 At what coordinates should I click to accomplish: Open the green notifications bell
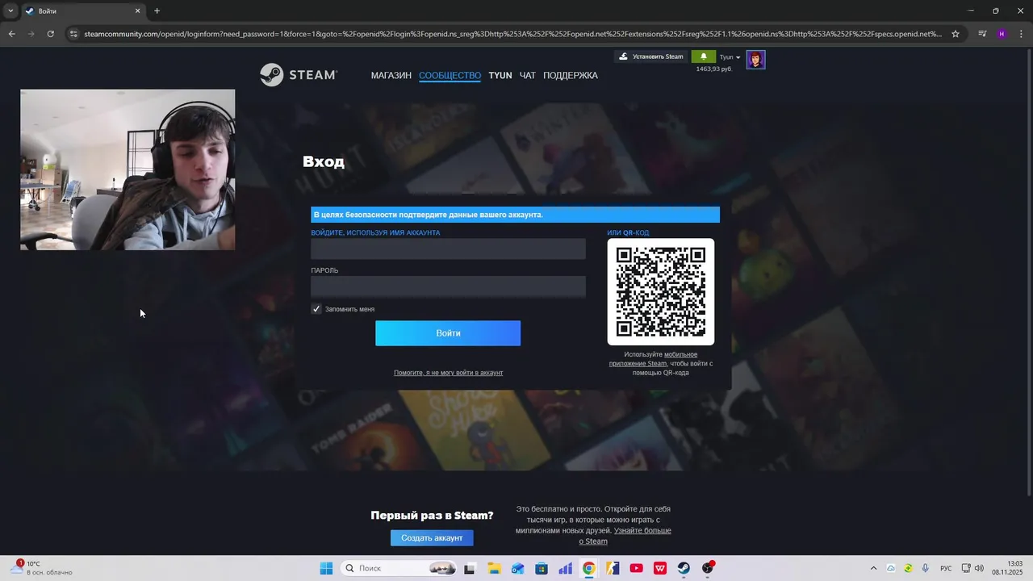[703, 56]
